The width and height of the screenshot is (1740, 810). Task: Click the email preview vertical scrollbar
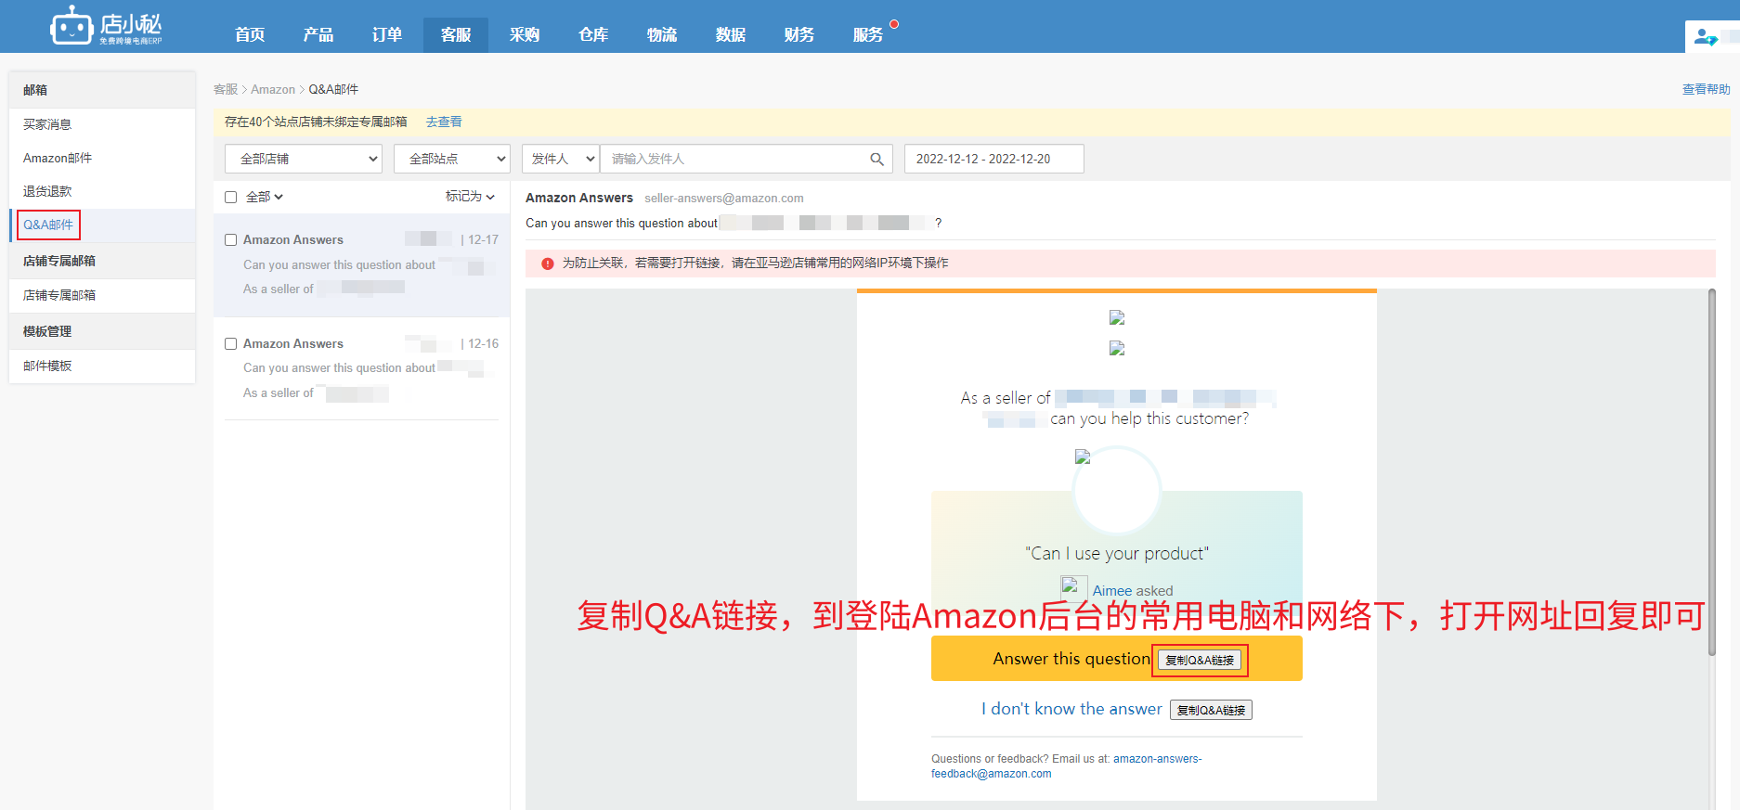(1712, 473)
